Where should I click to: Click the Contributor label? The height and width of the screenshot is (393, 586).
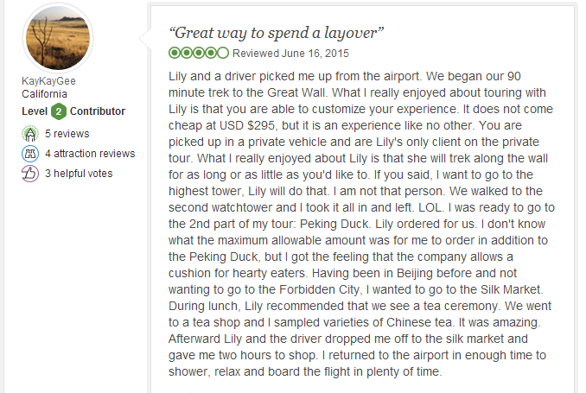(x=98, y=111)
